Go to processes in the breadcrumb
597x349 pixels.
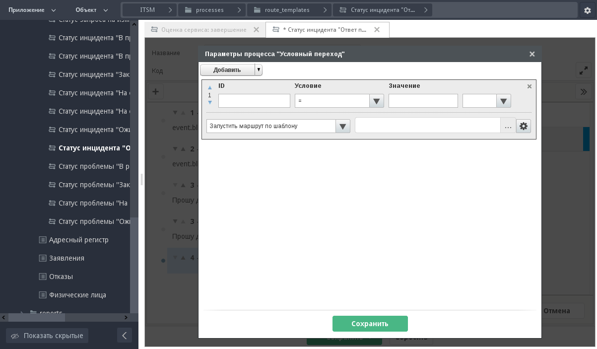tap(209, 10)
